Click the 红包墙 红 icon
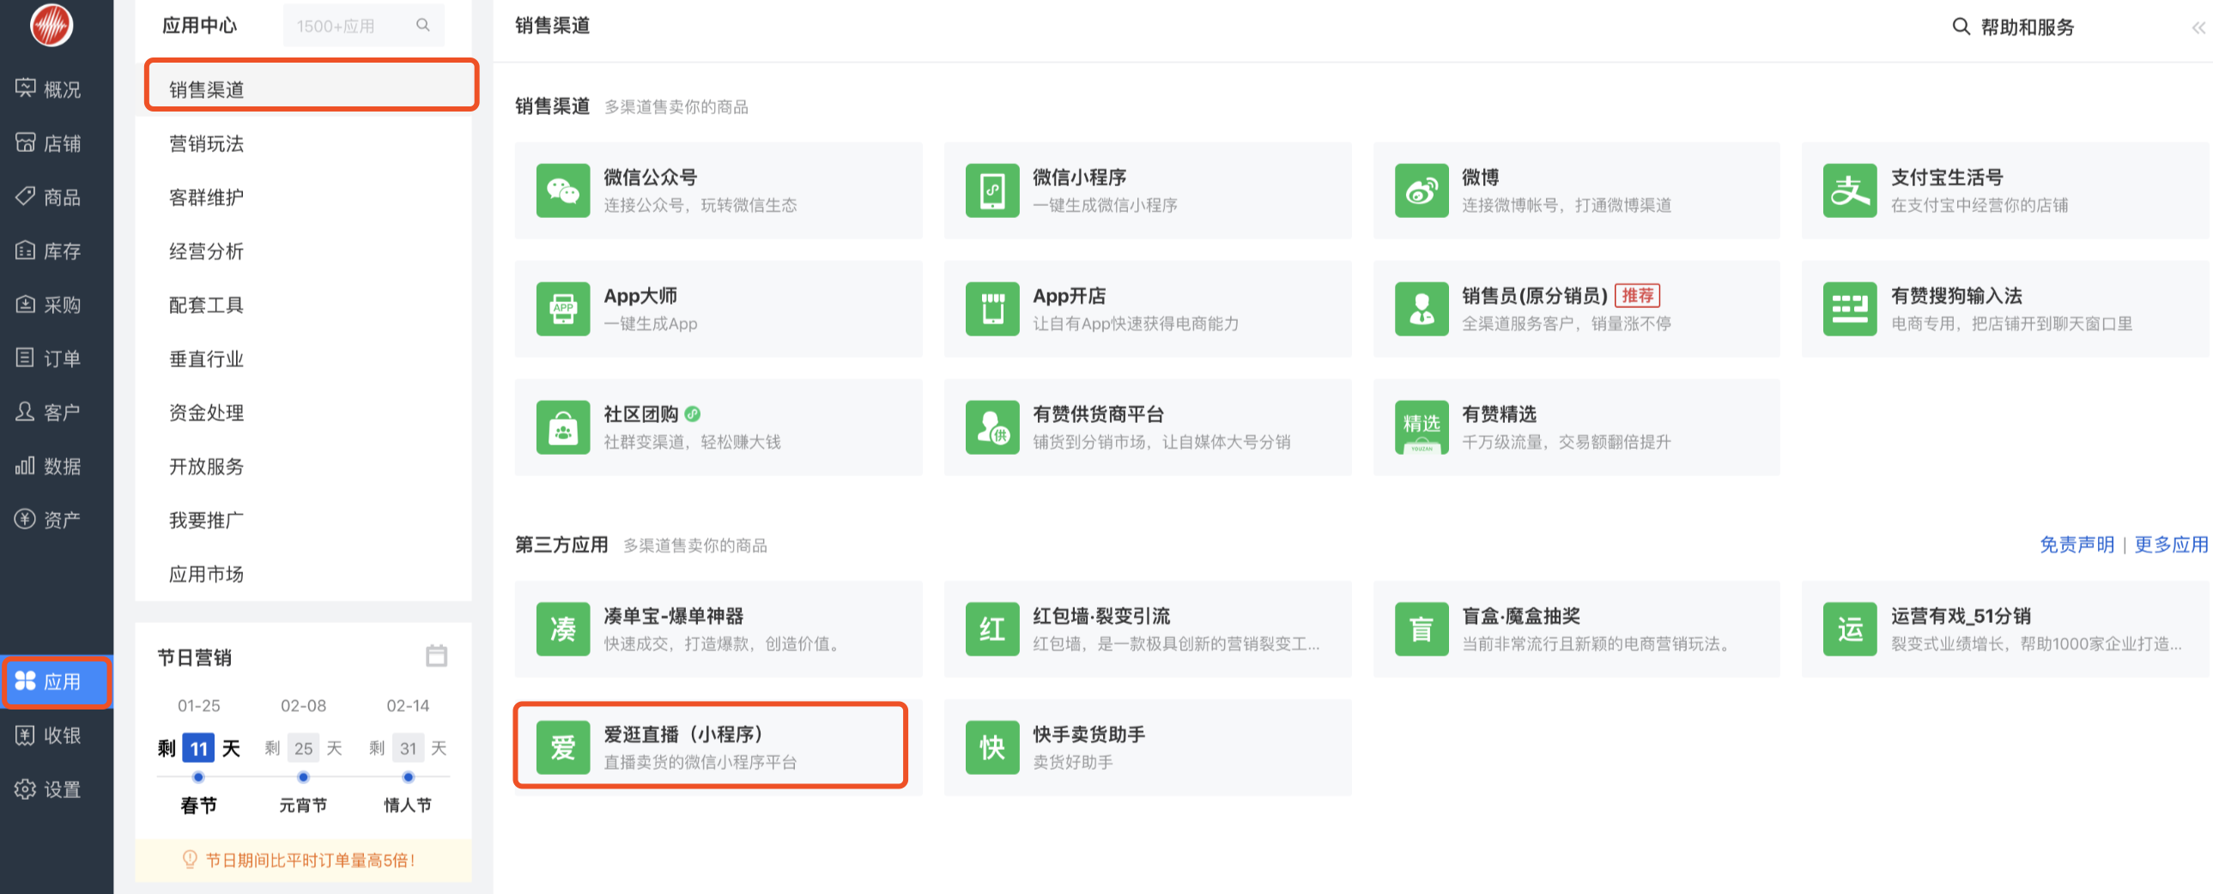The image size is (2213, 894). click(x=991, y=630)
